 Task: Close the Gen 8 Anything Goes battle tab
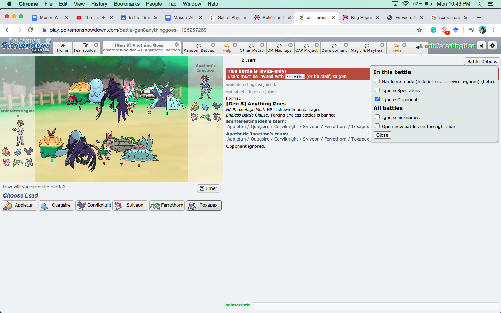(177, 45)
